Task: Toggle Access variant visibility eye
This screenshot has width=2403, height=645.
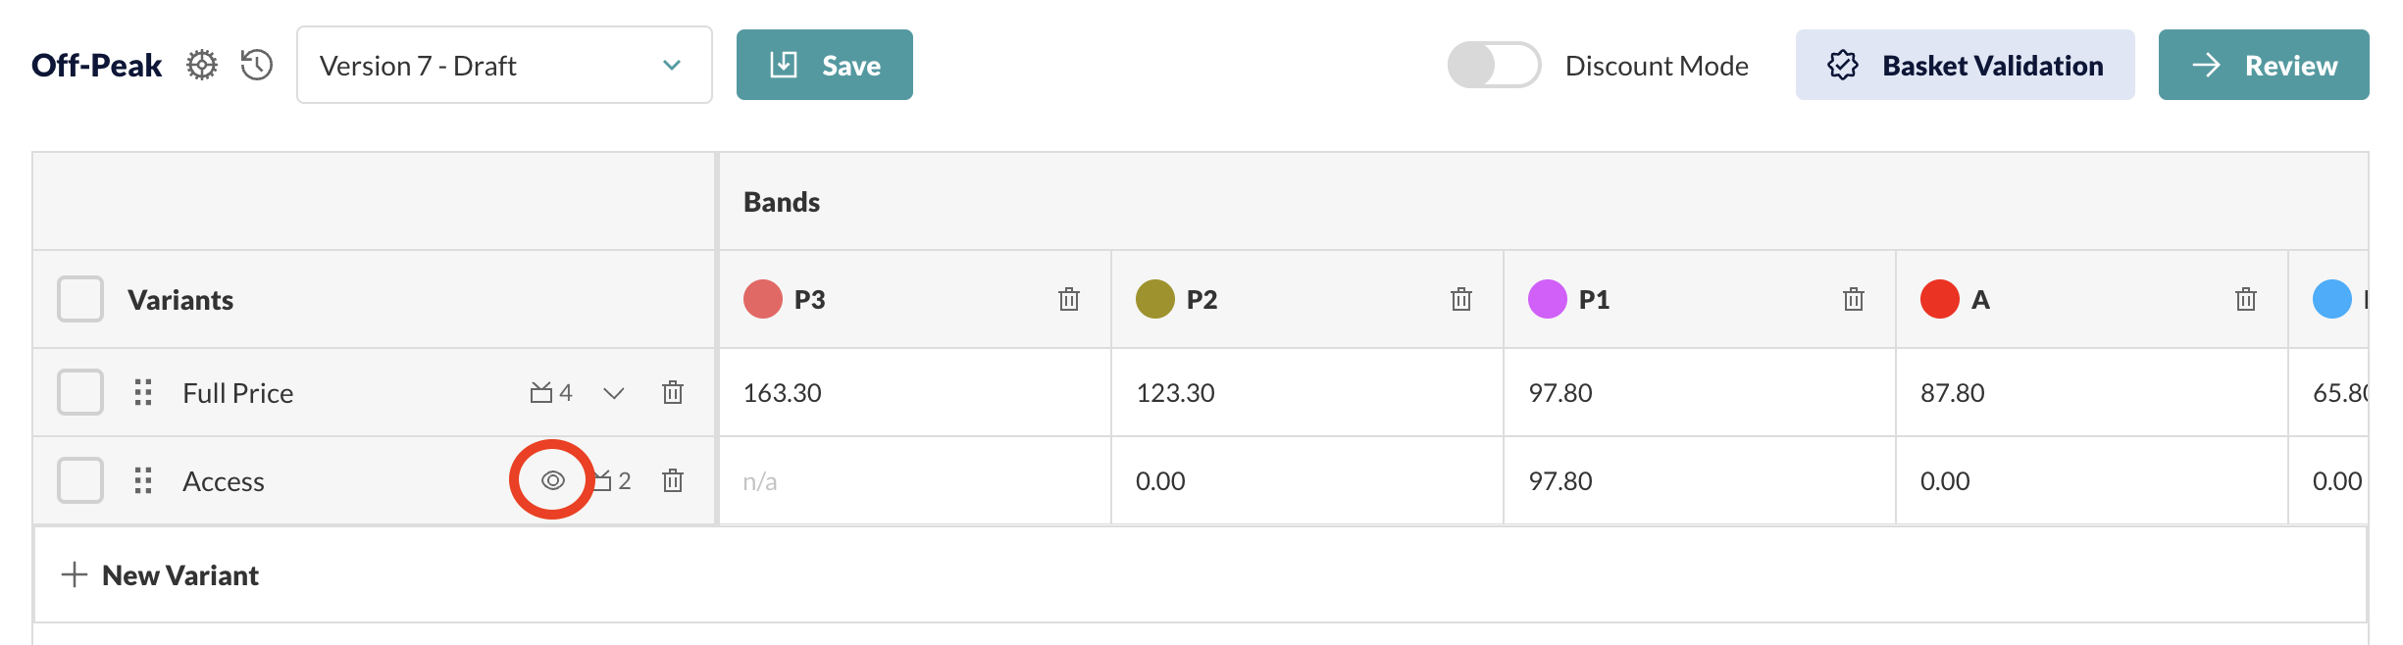Action: click(x=553, y=480)
